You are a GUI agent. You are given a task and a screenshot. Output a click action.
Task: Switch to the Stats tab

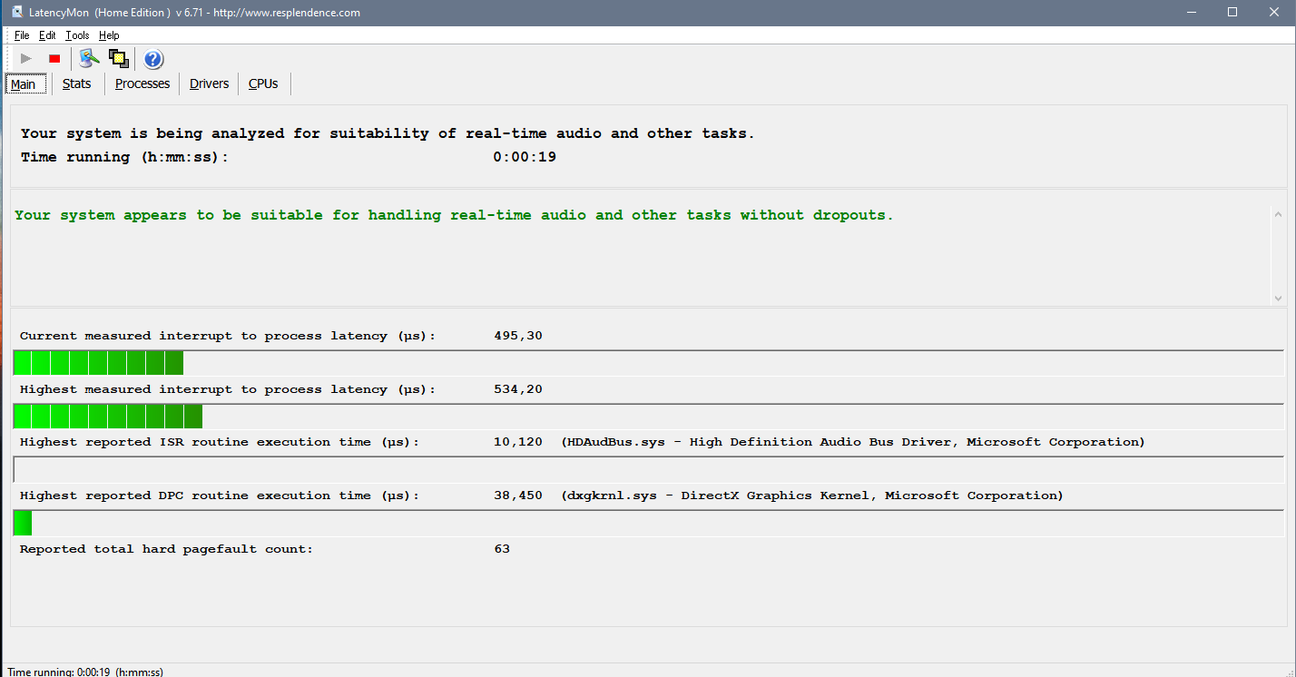point(77,83)
